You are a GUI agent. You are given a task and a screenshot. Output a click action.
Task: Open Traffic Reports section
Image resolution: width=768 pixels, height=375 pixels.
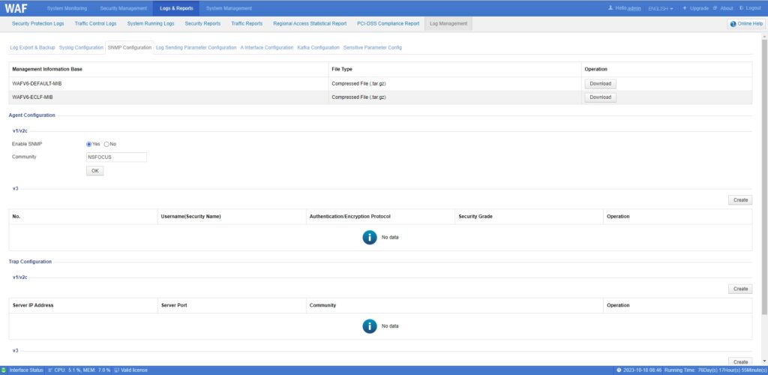click(247, 23)
